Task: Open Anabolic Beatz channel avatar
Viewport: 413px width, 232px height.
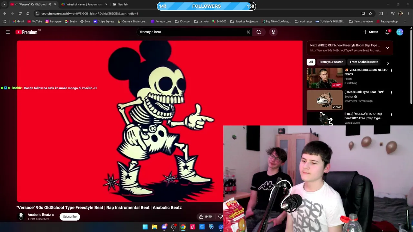Action: click(x=21, y=217)
